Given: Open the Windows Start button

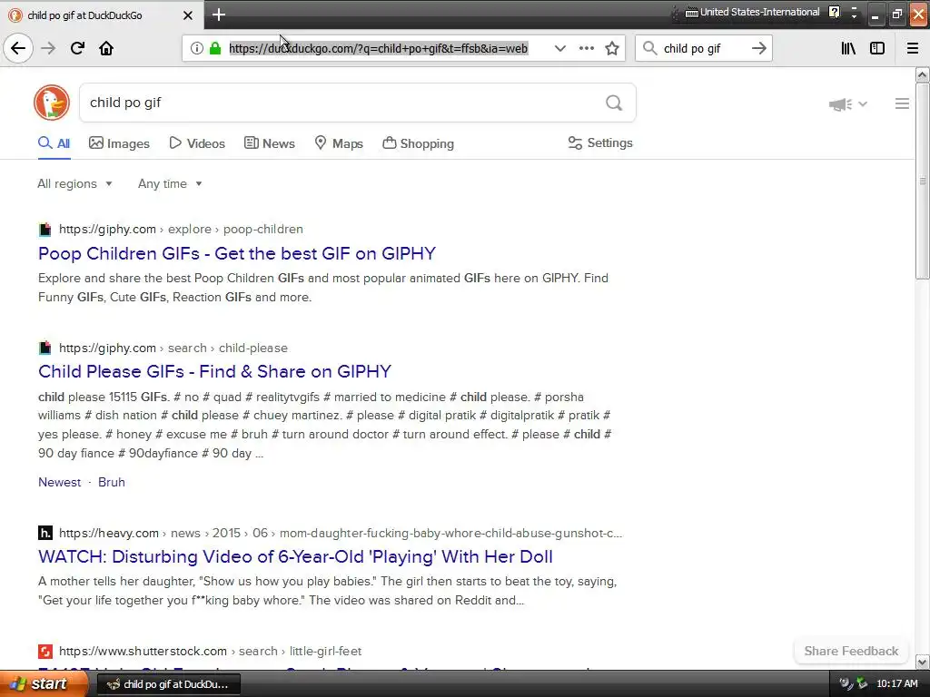Looking at the screenshot, I should click(x=43, y=684).
